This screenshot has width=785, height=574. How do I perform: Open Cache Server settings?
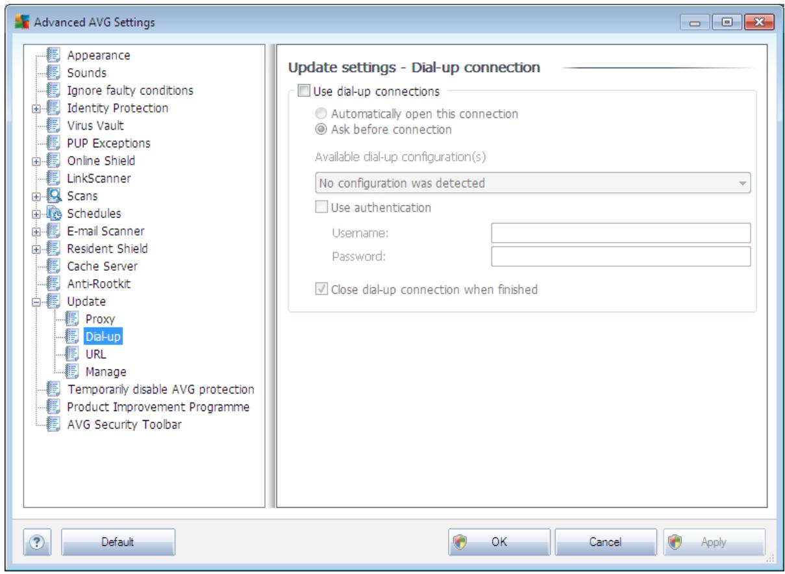point(102,266)
